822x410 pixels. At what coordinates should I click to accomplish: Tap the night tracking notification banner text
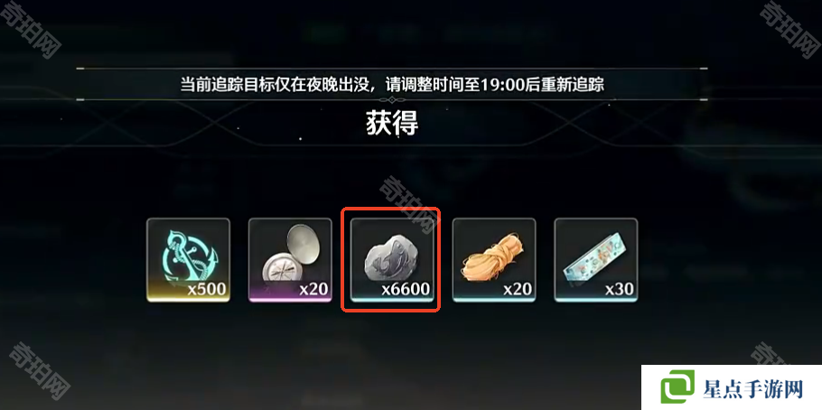pos(392,84)
